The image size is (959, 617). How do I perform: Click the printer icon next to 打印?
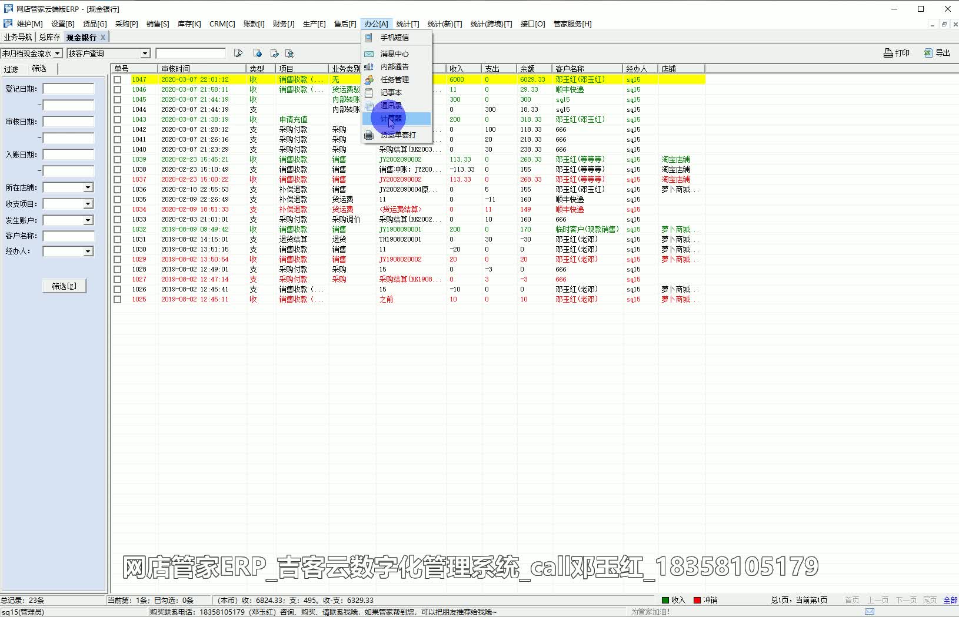888,53
